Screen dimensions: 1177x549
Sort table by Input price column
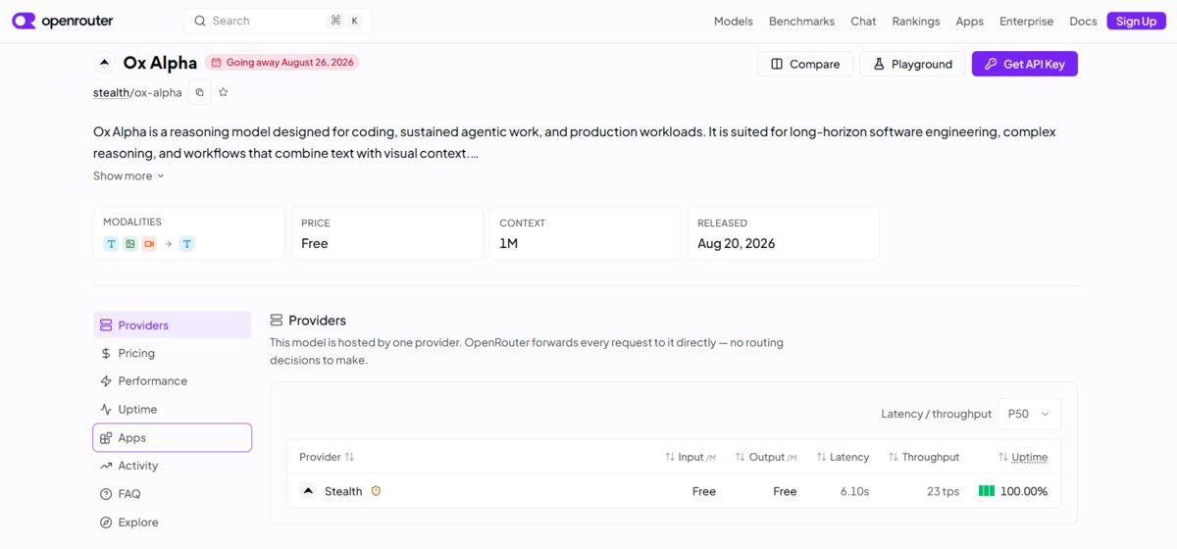click(x=690, y=457)
